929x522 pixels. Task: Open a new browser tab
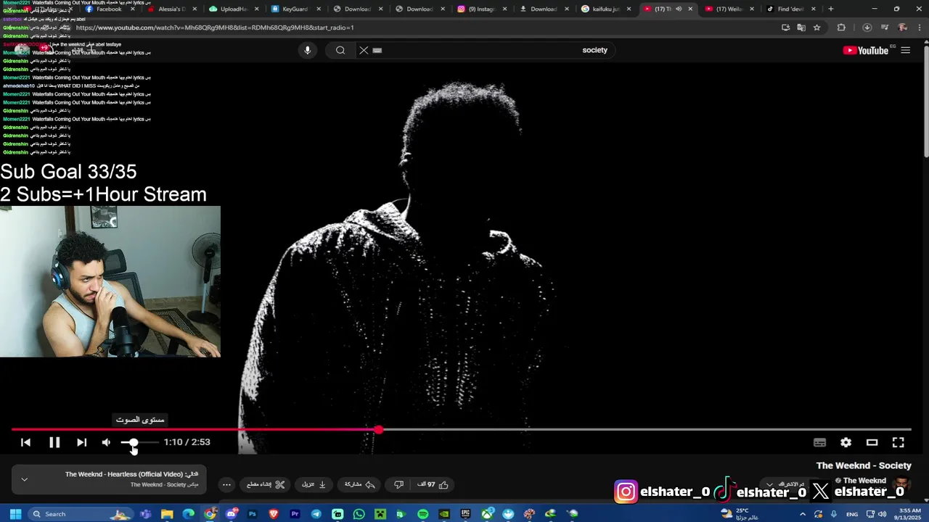[830, 9]
